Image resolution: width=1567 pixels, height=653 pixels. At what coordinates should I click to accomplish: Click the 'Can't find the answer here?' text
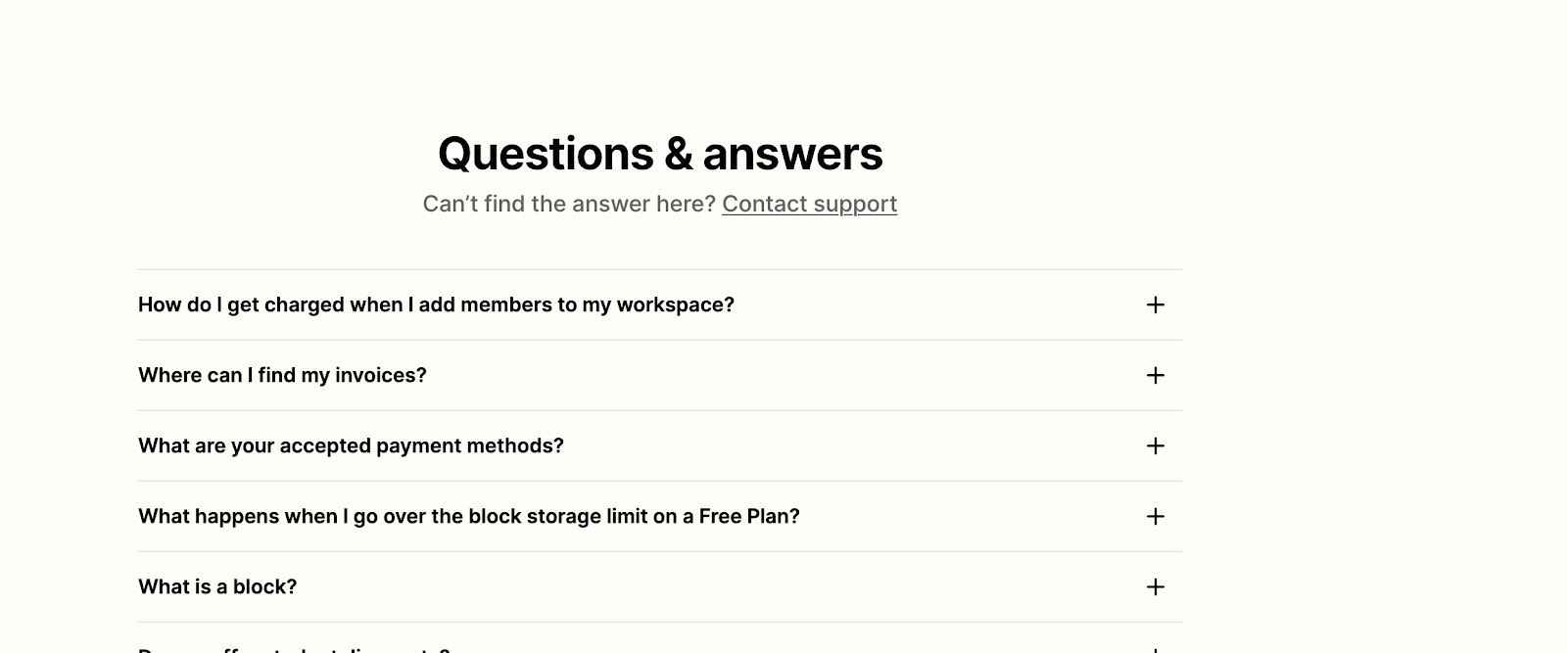[x=569, y=205]
